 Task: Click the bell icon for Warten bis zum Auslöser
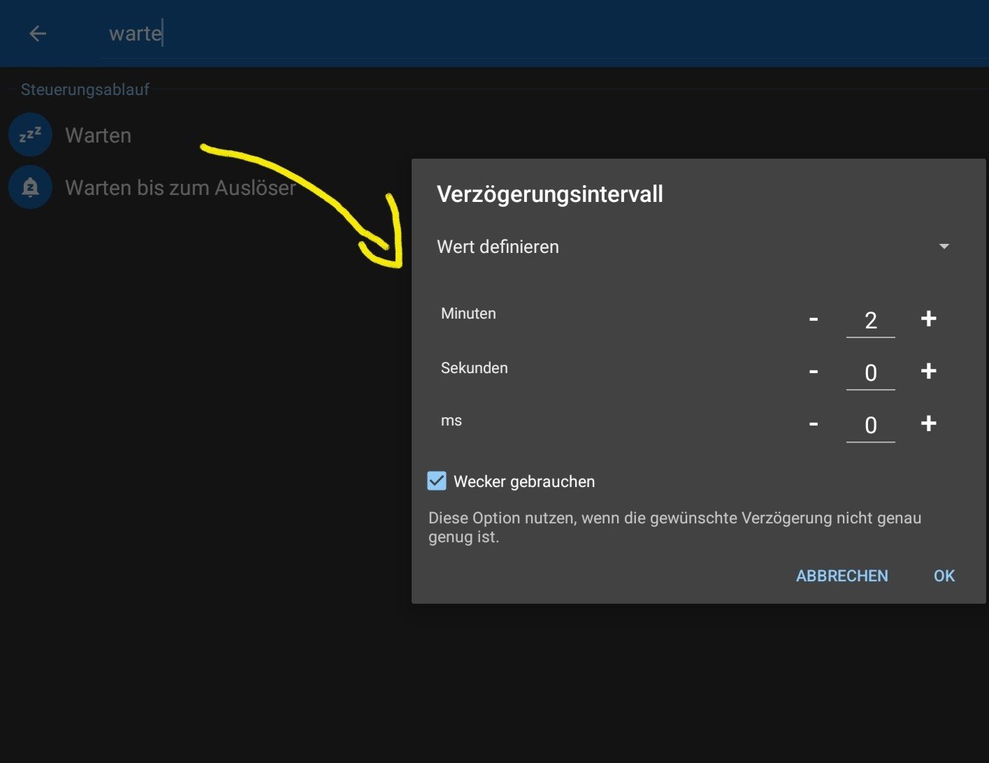(x=30, y=187)
